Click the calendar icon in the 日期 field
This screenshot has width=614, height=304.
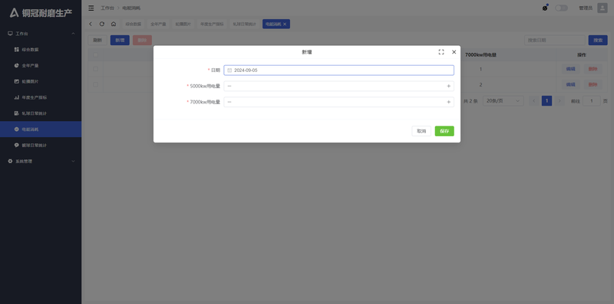[229, 70]
